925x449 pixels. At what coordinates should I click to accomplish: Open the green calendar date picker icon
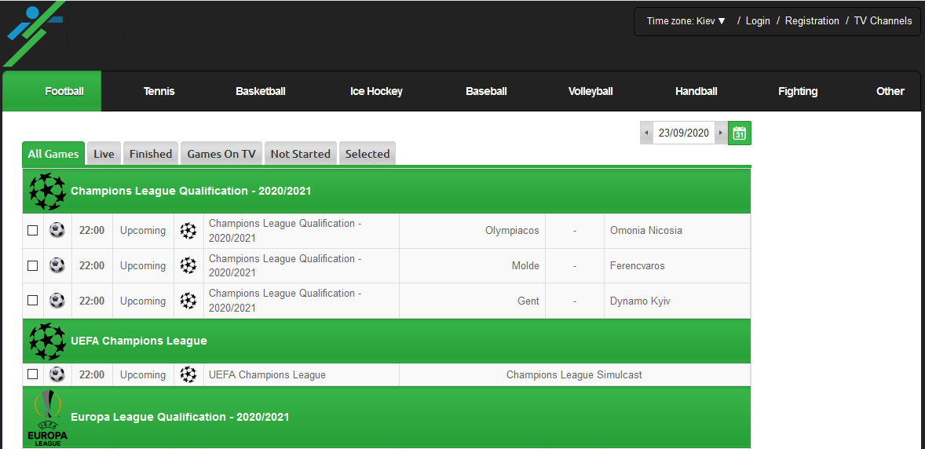coord(739,133)
